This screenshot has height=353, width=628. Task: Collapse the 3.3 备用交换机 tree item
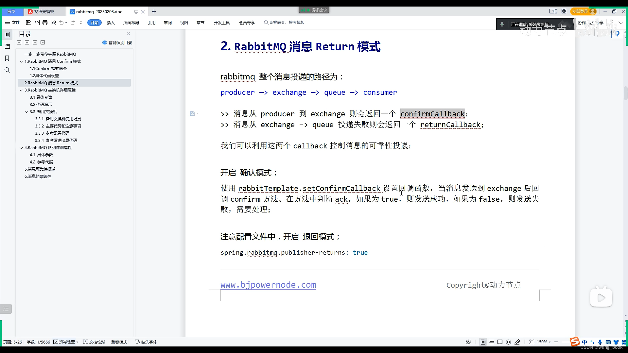26,111
